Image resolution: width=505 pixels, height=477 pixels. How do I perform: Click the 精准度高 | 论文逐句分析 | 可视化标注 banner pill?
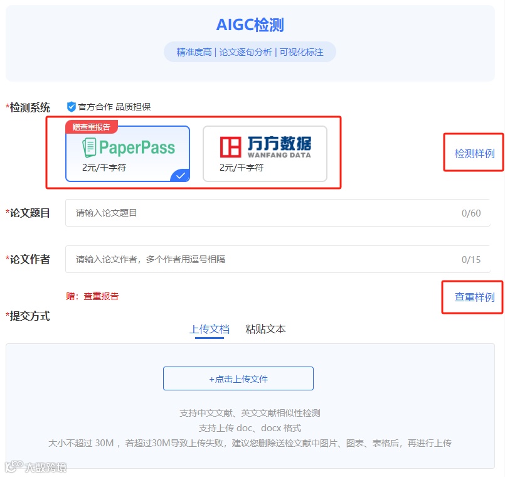click(250, 52)
